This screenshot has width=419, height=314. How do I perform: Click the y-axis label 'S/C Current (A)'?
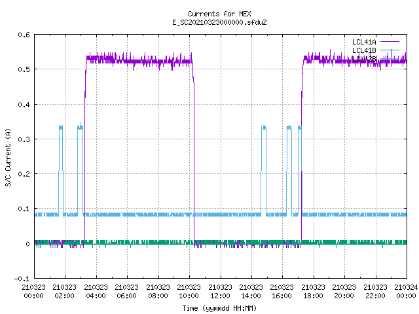tap(8, 157)
